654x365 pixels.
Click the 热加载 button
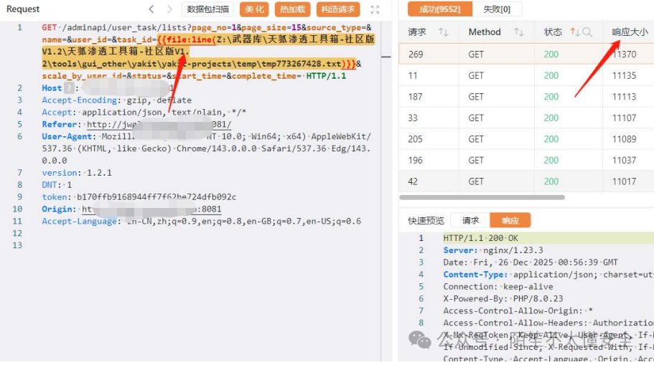[x=292, y=9]
